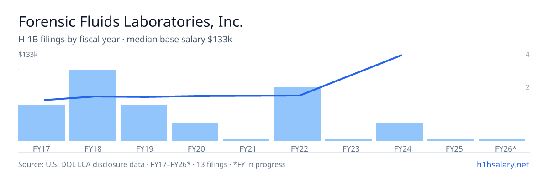
Task: Select the FY19 bar in the chart
Action: pyautogui.click(x=144, y=123)
